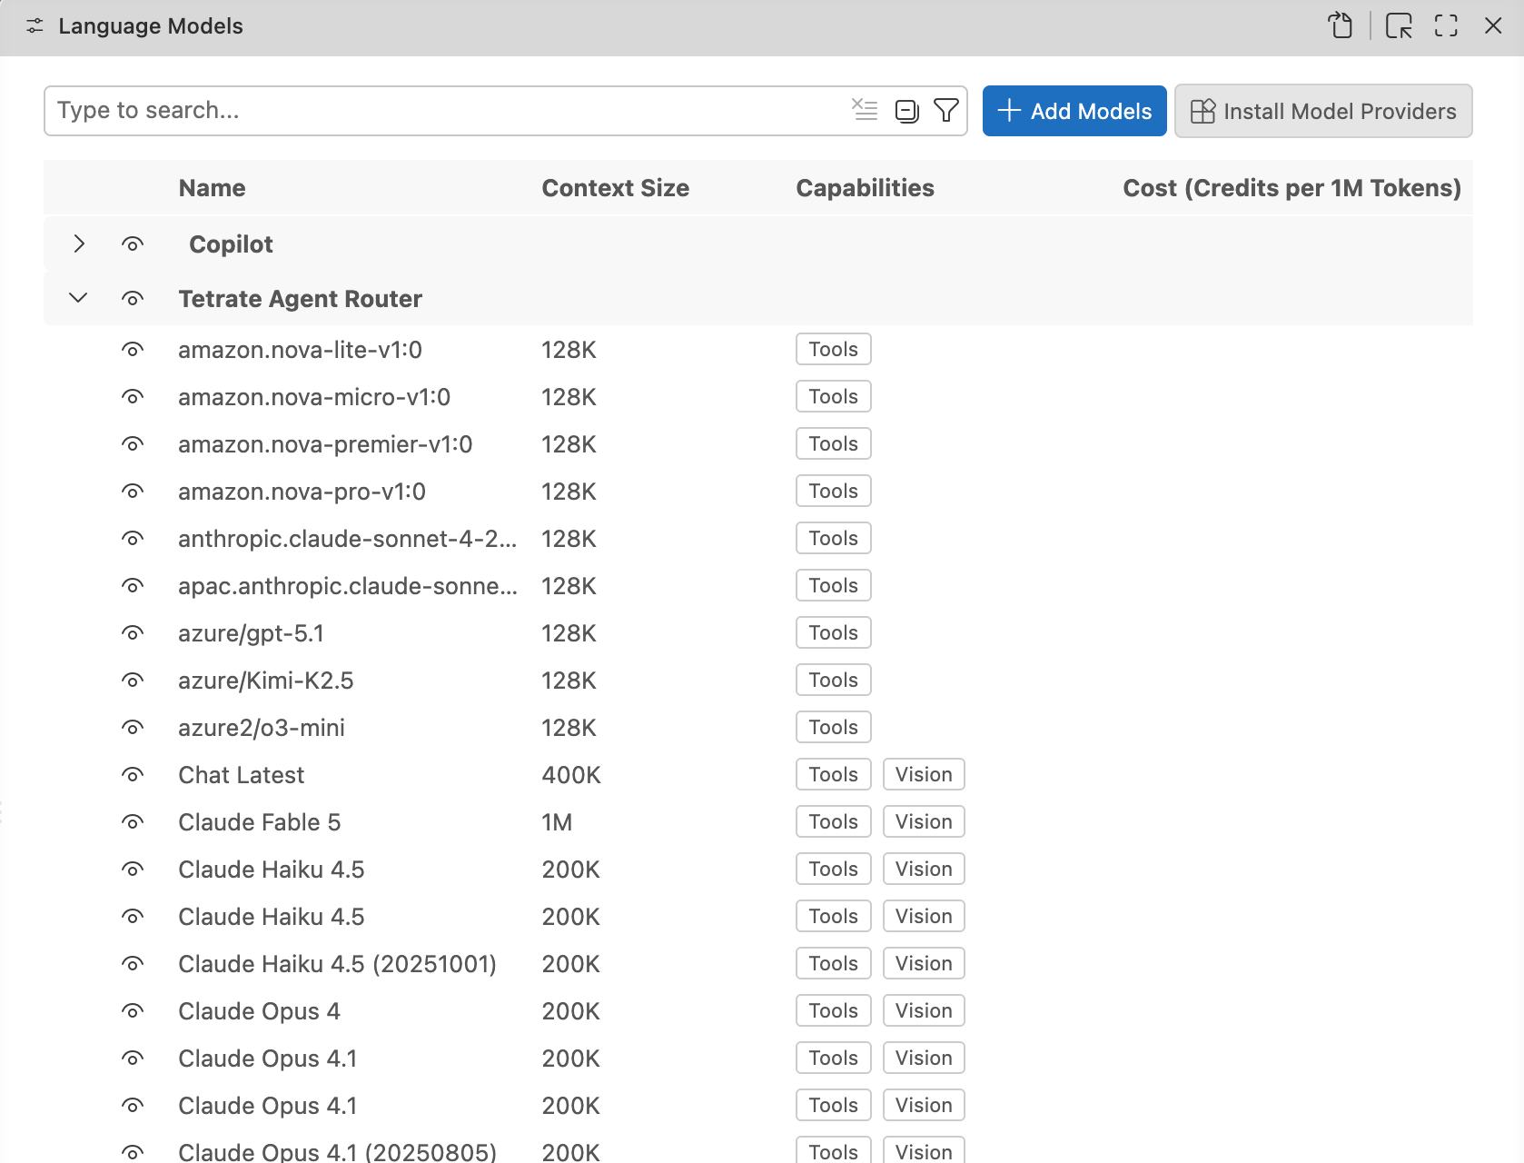The height and width of the screenshot is (1163, 1524).
Task: Toggle eye icon for anthropic.claude-sonnet-4-2... row
Action: coord(133,538)
